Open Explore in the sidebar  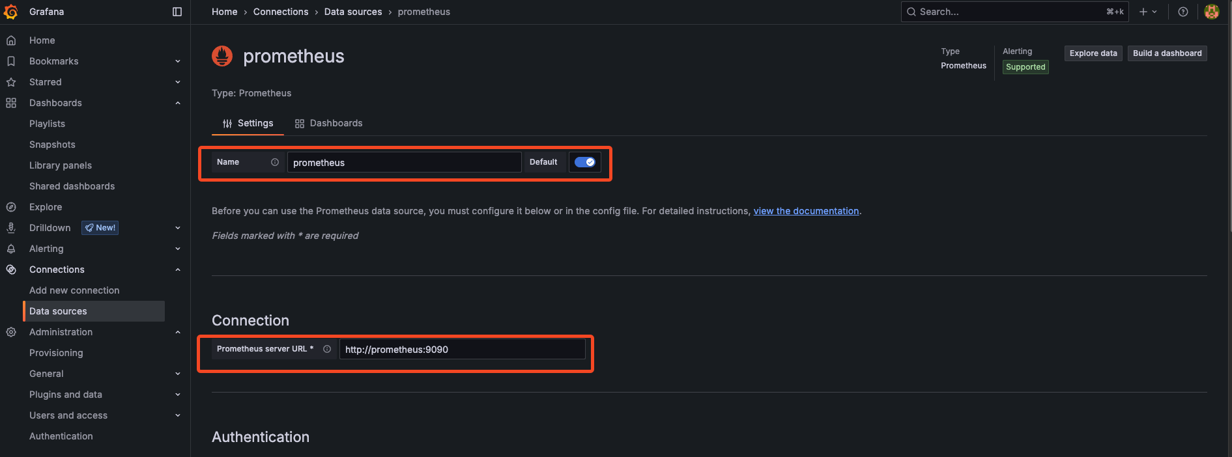pos(46,207)
